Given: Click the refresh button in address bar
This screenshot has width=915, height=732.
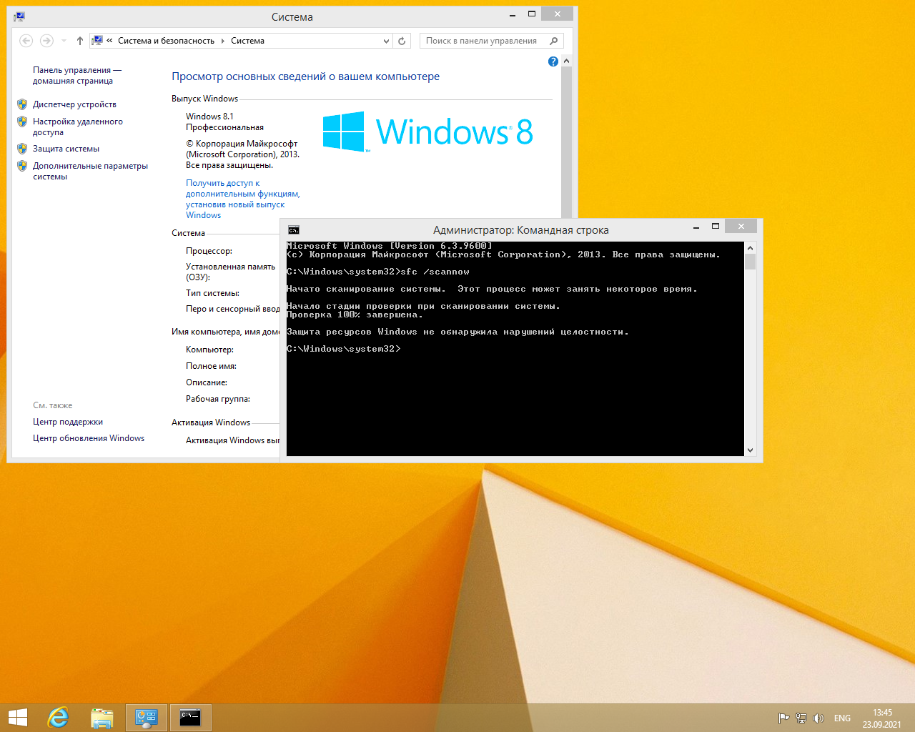Looking at the screenshot, I should click(x=402, y=41).
